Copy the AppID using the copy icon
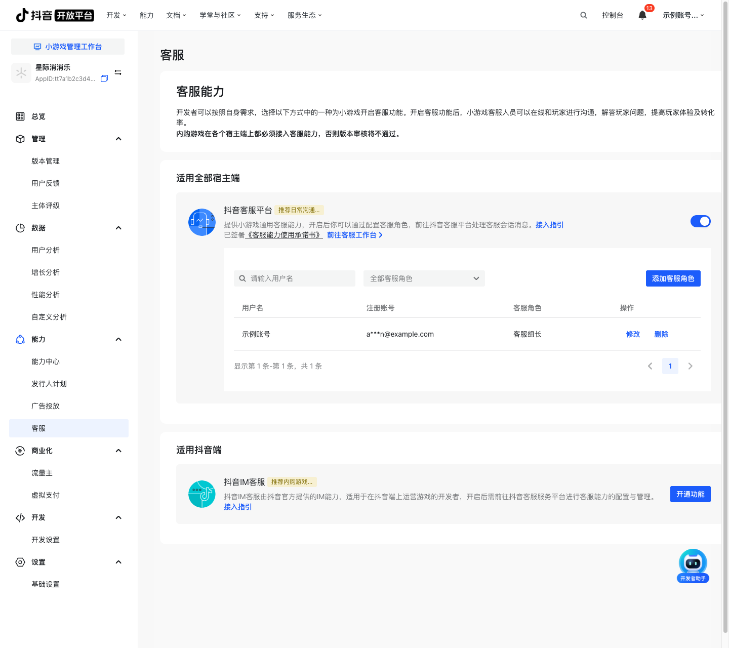This screenshot has height=648, width=729. coord(104,78)
